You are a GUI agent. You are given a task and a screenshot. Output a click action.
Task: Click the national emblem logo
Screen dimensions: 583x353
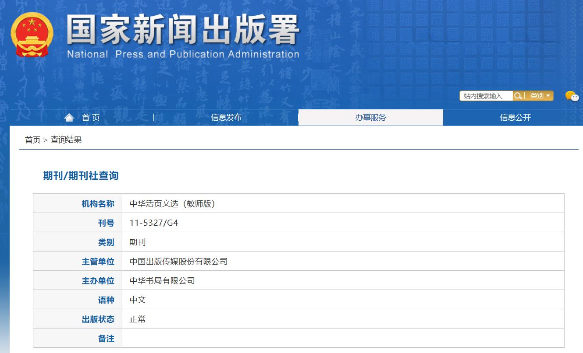point(32,35)
